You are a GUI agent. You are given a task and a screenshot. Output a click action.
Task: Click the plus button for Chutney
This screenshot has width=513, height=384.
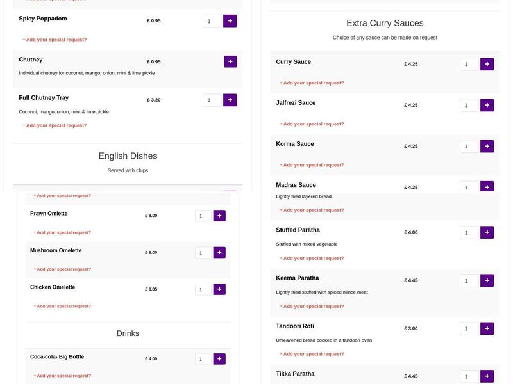(230, 61)
